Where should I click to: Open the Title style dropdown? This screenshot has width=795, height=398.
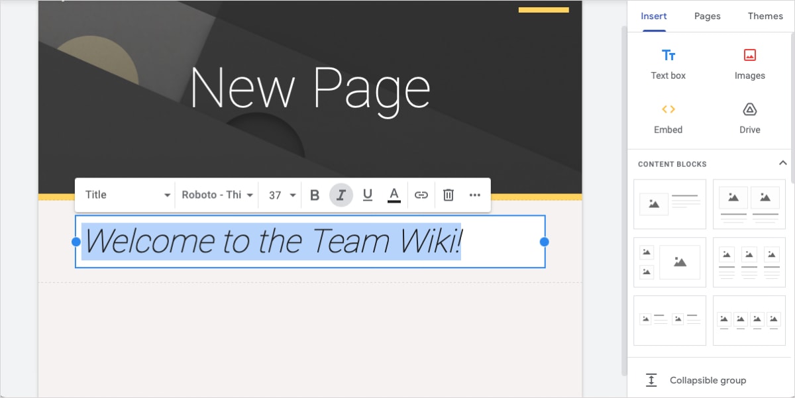(125, 195)
